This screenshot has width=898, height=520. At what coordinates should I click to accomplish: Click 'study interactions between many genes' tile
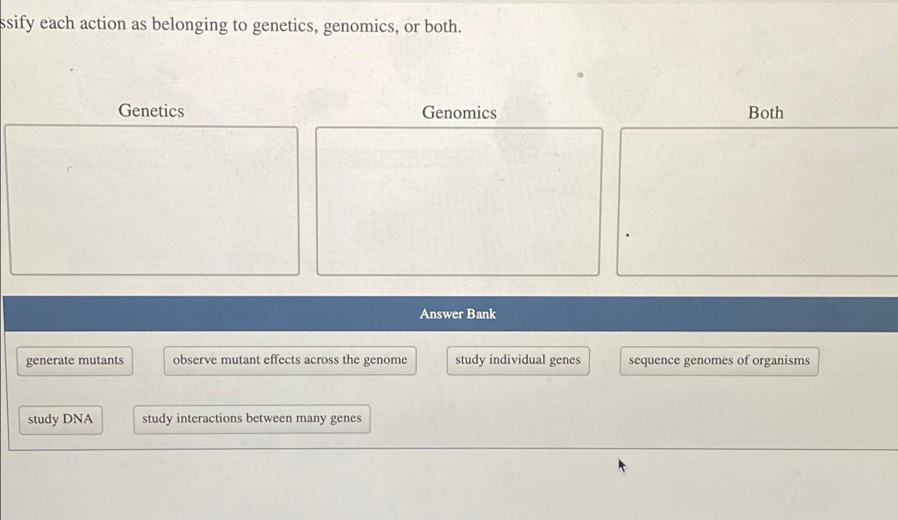click(252, 419)
